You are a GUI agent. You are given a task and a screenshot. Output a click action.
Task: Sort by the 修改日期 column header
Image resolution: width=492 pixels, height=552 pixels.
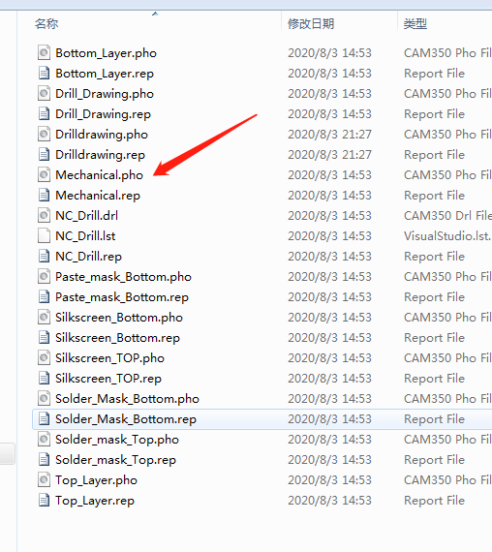(311, 23)
